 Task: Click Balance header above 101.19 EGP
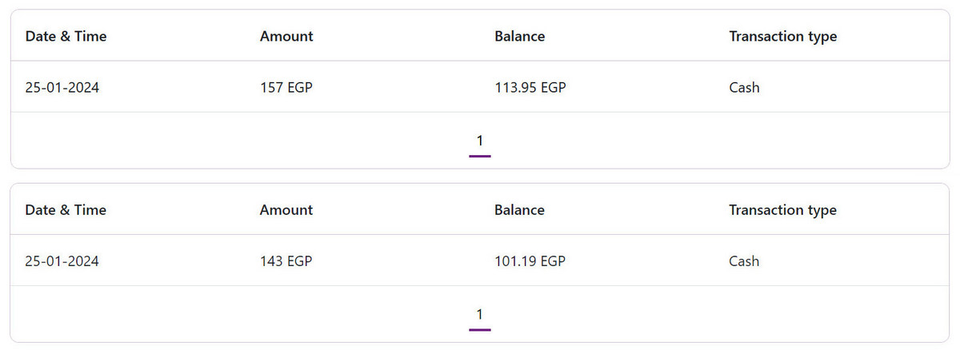tap(519, 210)
